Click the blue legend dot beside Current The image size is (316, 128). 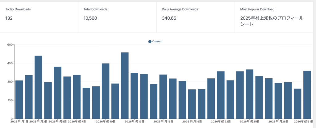pos(150,41)
